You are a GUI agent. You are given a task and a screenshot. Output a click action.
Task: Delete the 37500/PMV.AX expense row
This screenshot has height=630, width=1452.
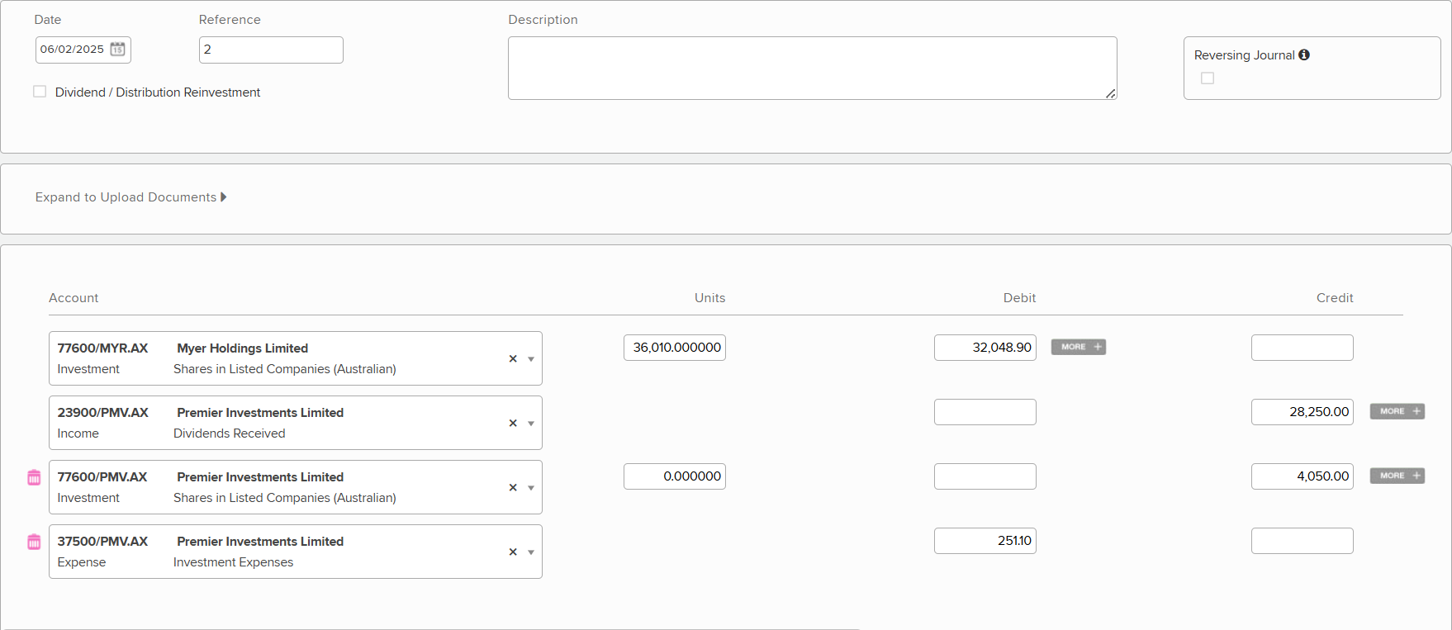point(34,542)
